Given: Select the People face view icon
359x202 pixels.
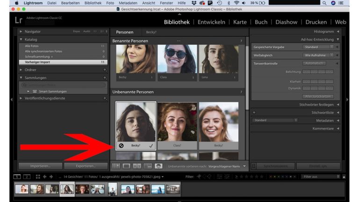Looking at the screenshot, I should [158, 166].
